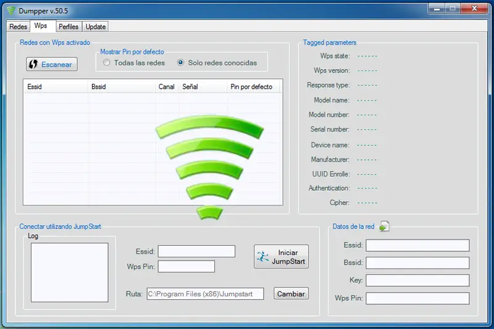Image resolution: width=494 pixels, height=329 pixels.
Task: Click the Ruta path field
Action: click(205, 294)
